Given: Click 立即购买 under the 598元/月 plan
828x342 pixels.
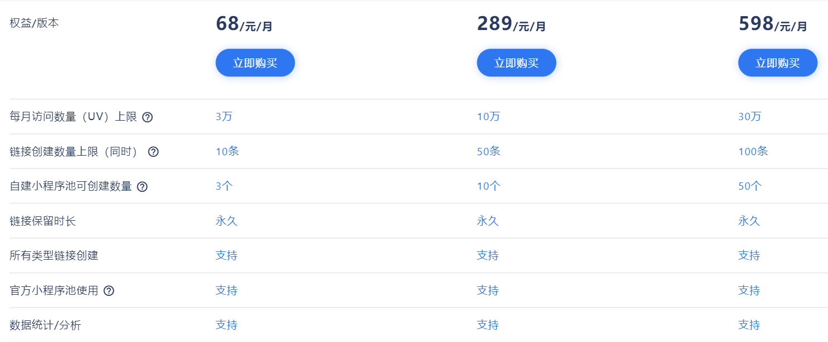Looking at the screenshot, I should [777, 62].
